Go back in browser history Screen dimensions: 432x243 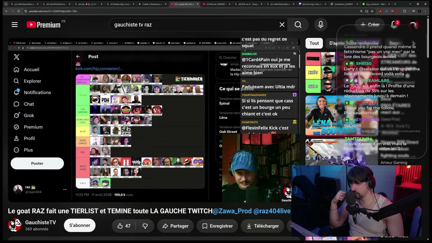(x=6, y=11)
